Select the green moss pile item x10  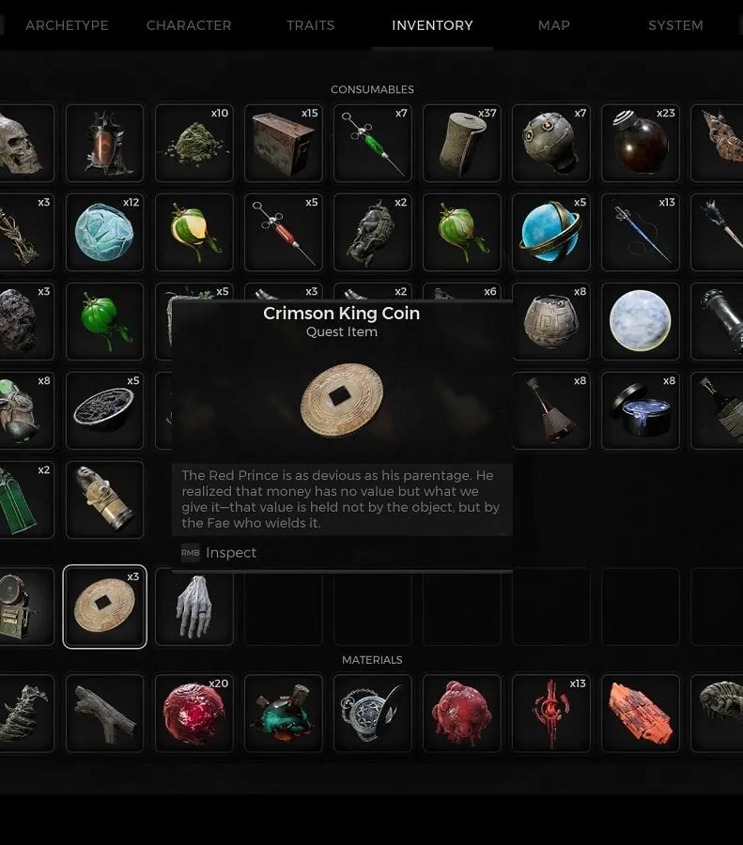coord(194,143)
